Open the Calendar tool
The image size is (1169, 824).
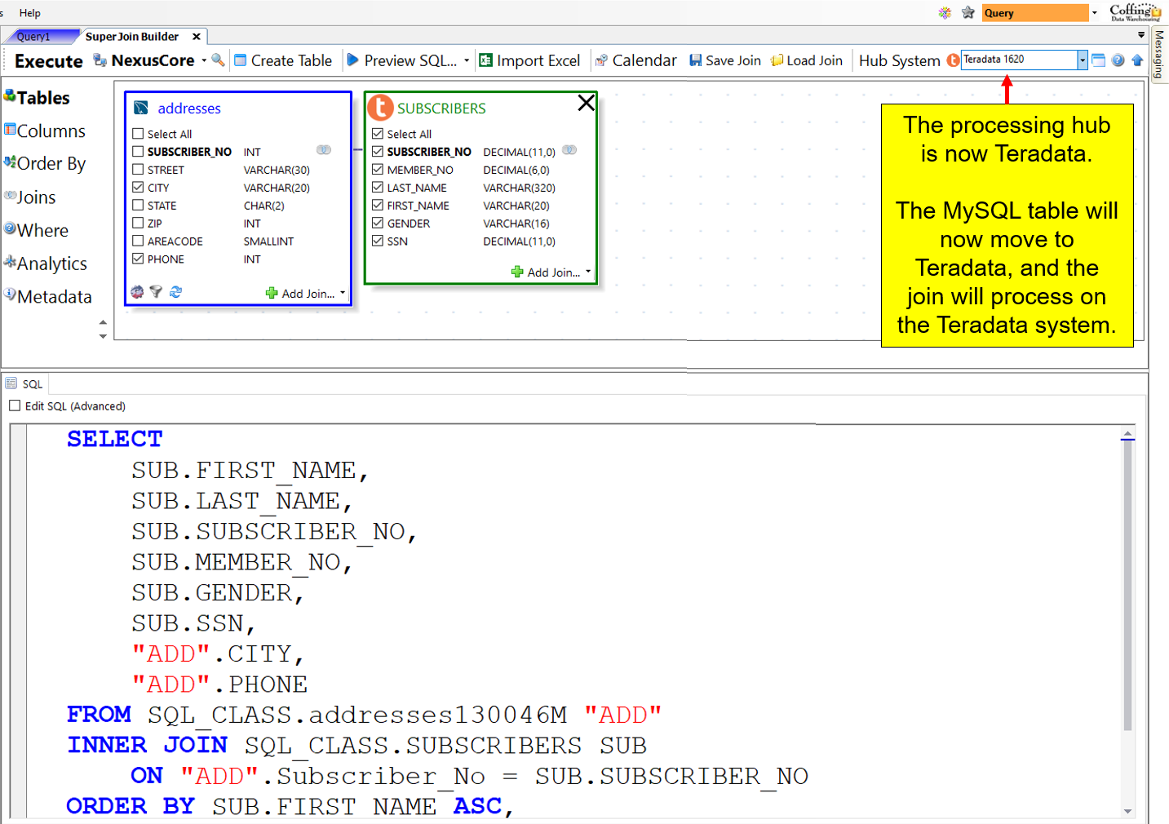[x=636, y=60]
